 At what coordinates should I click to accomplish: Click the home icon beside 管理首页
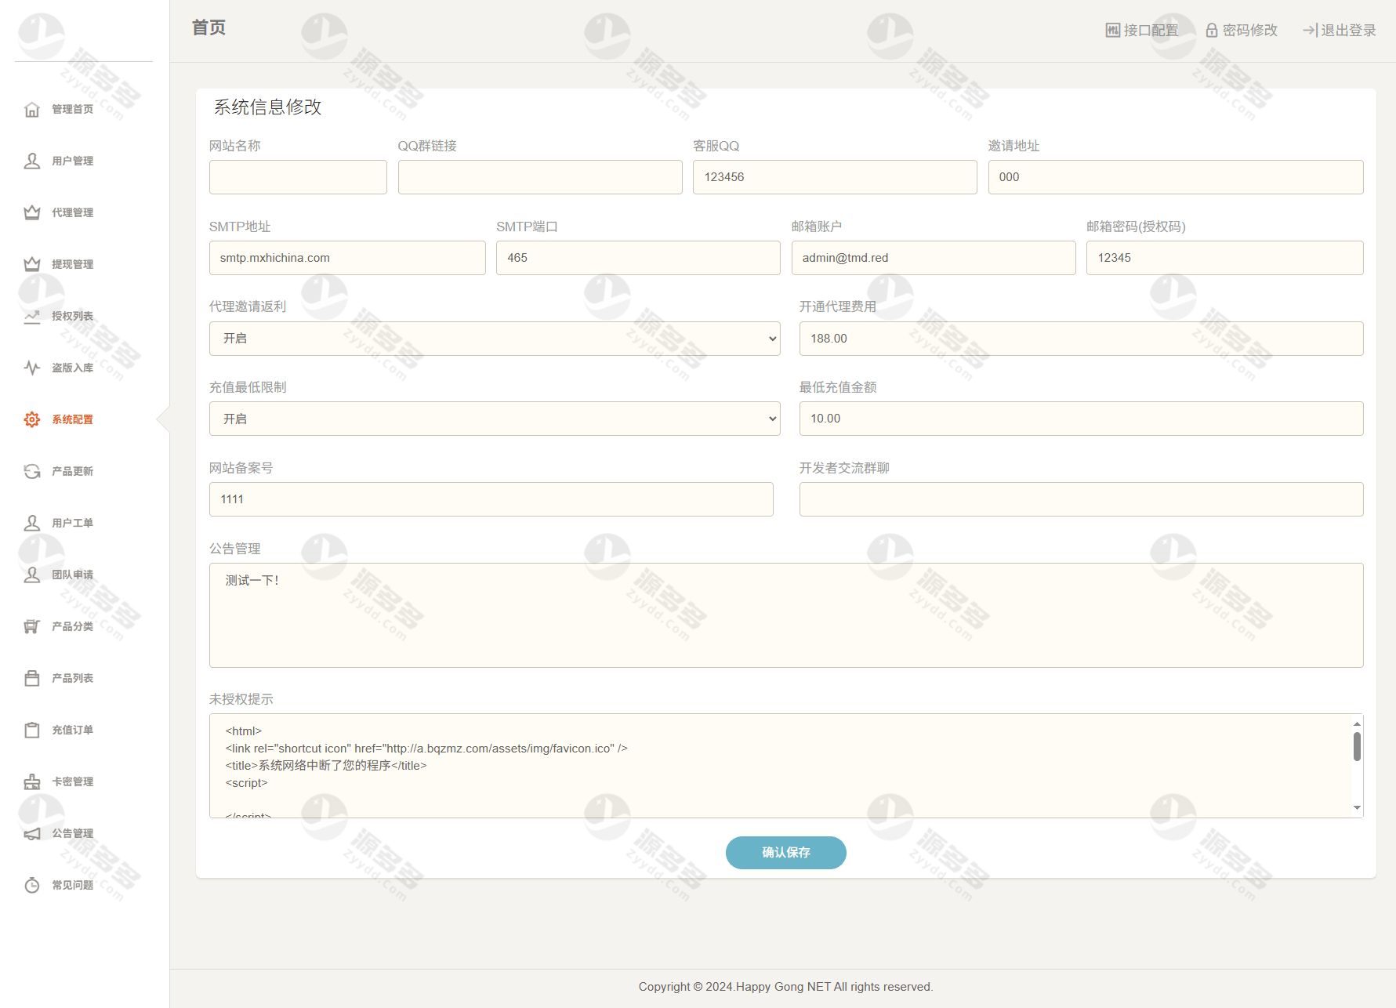coord(31,109)
